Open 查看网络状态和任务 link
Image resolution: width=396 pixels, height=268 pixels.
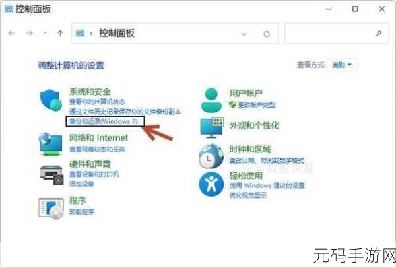(97, 149)
